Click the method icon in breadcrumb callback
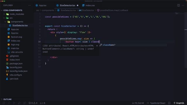The height and width of the screenshot is (105, 187). [x=98, y=10]
